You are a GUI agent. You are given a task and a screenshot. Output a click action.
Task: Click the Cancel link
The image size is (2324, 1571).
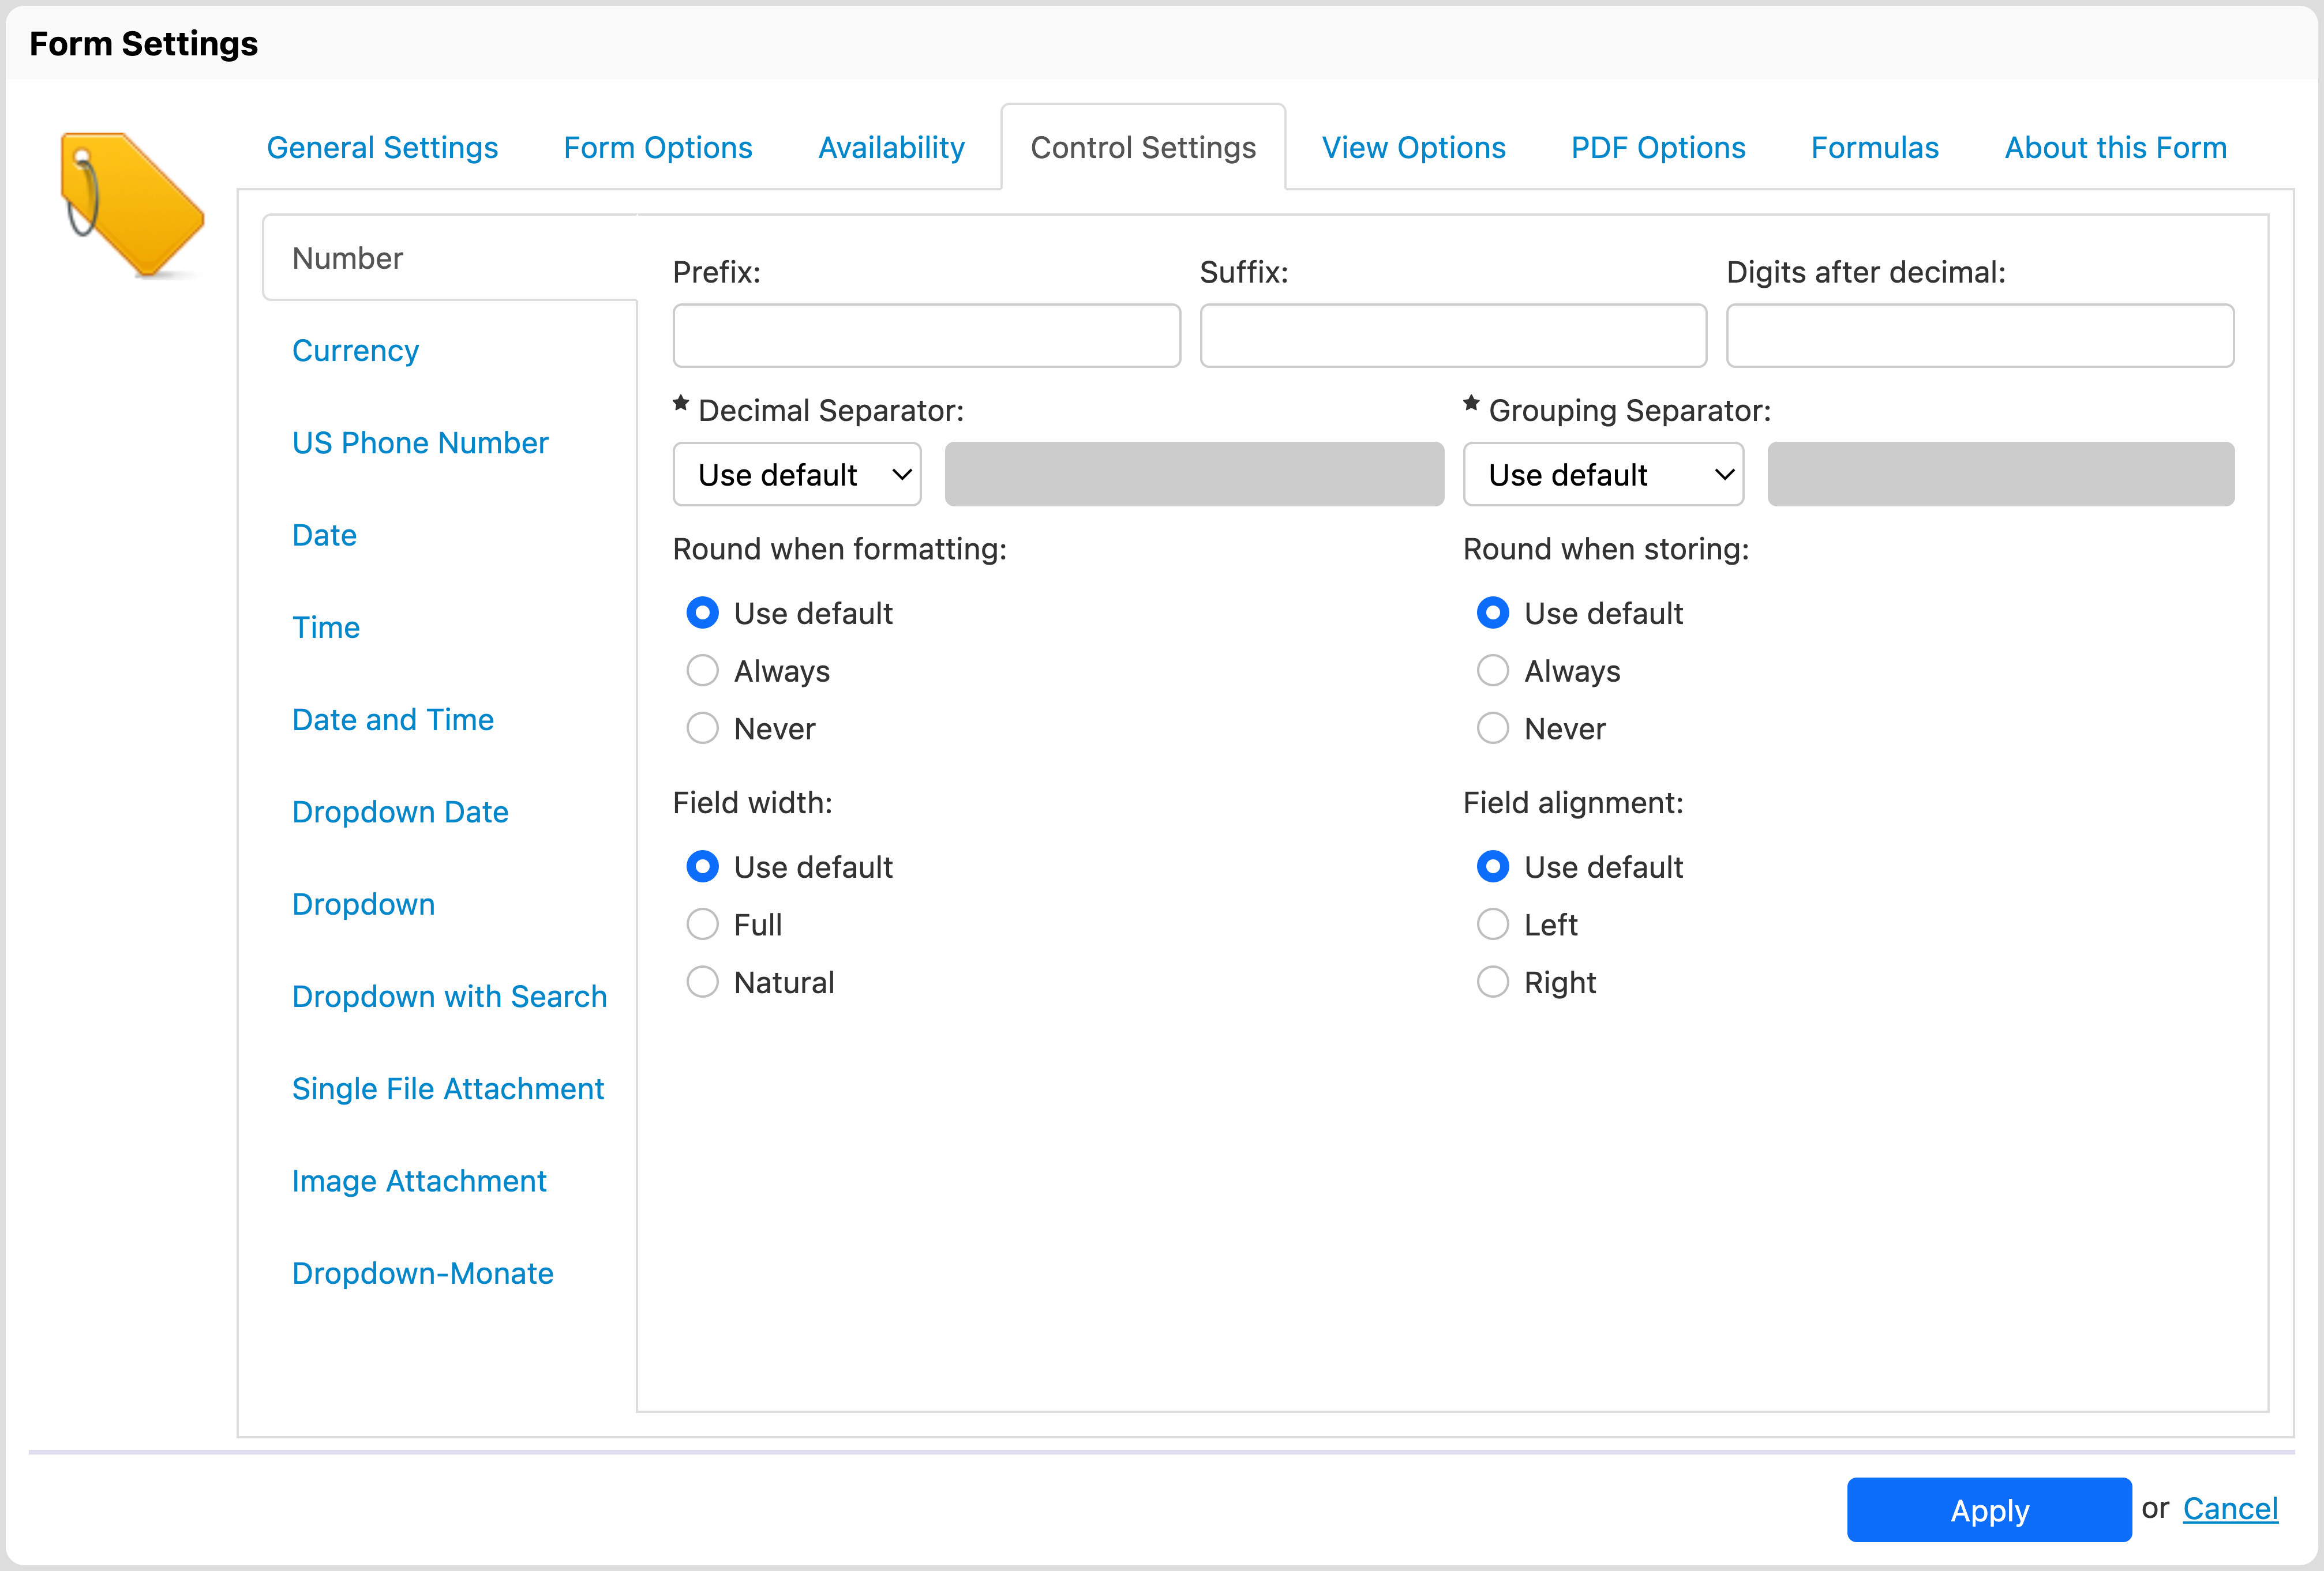pos(2229,1508)
